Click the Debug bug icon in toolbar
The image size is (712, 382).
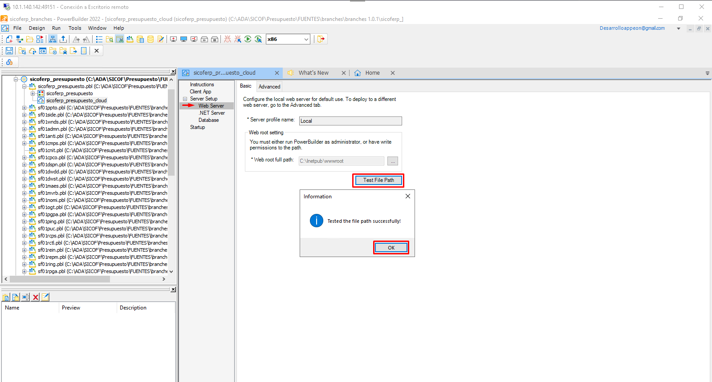pos(228,39)
